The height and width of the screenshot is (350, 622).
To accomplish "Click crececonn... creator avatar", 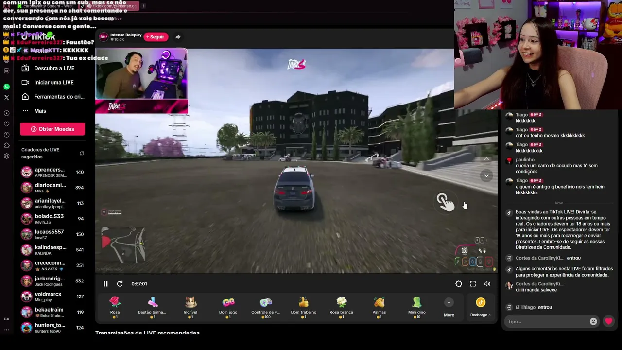I will (x=27, y=265).
